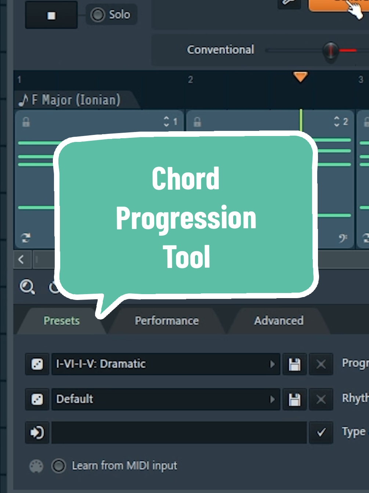The height and width of the screenshot is (493, 369).
Task: Enable Solo mode
Action: pyautogui.click(x=97, y=14)
